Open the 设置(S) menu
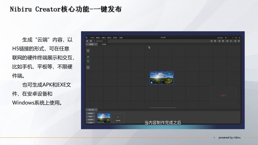 [x=103, y=38]
